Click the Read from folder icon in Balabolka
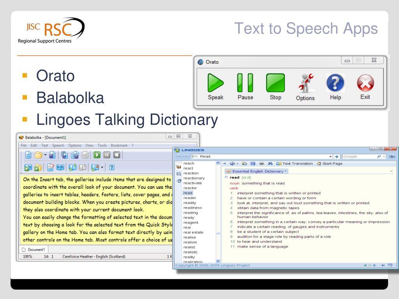 (38, 167)
